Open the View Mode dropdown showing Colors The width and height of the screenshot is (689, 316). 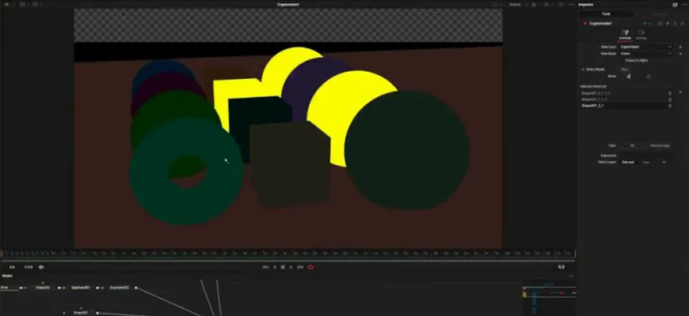tap(645, 54)
